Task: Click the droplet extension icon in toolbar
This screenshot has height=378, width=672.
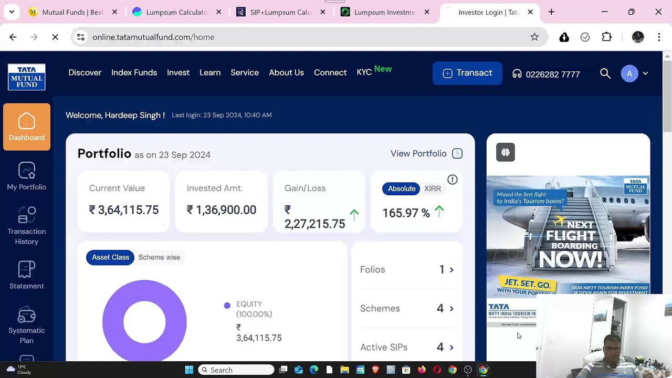Action: [x=564, y=37]
